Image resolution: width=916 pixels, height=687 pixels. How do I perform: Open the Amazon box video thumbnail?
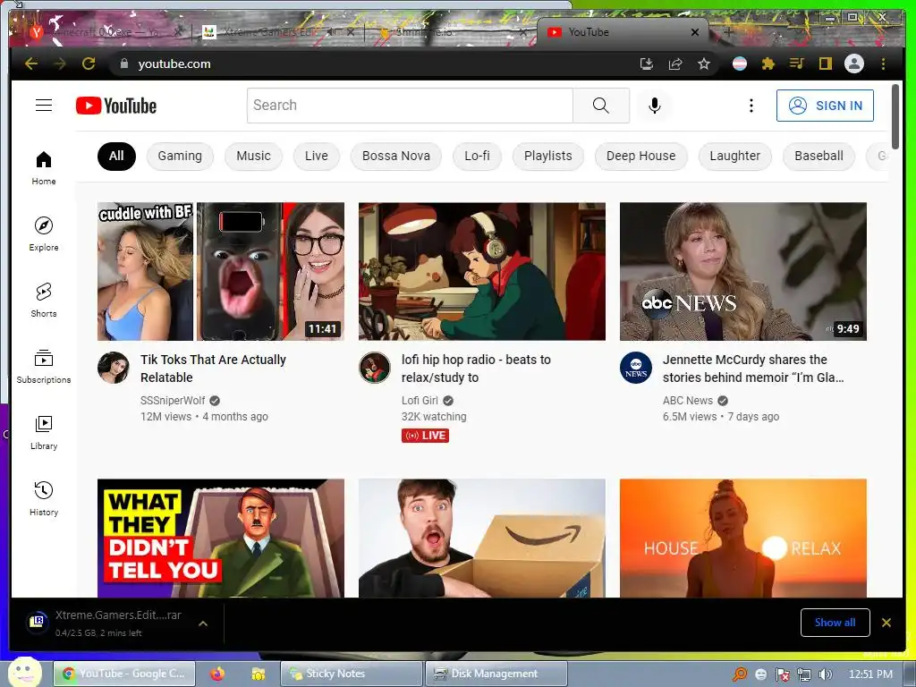coord(482,538)
